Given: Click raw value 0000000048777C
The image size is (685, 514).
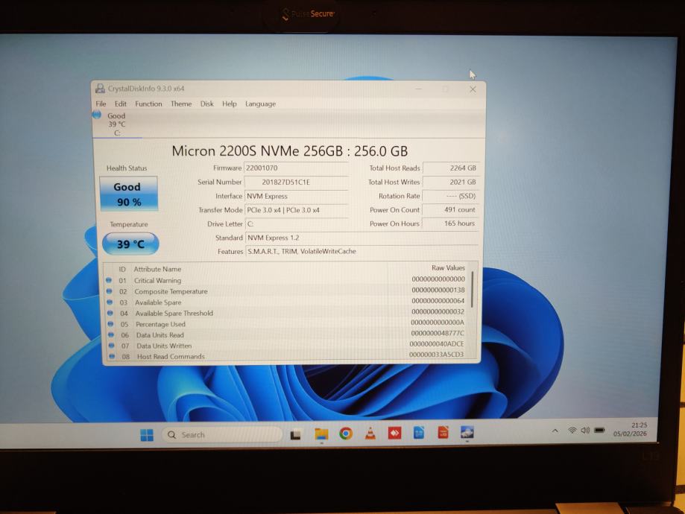Looking at the screenshot, I should pyautogui.click(x=438, y=333).
